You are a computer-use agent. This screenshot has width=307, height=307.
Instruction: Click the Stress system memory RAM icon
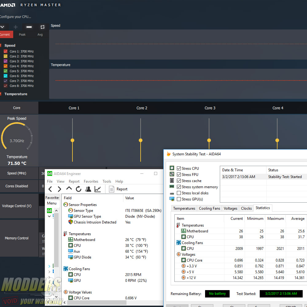tap(172, 187)
